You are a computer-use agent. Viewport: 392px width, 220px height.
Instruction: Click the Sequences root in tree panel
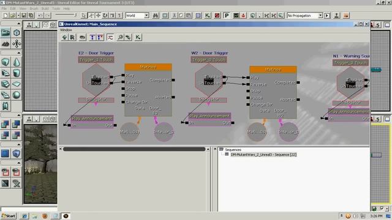coord(233,150)
